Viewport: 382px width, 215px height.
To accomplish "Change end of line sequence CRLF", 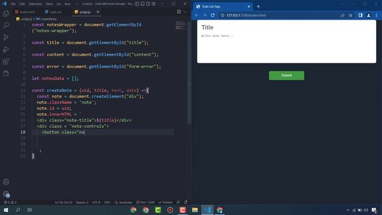I will pos(107,202).
